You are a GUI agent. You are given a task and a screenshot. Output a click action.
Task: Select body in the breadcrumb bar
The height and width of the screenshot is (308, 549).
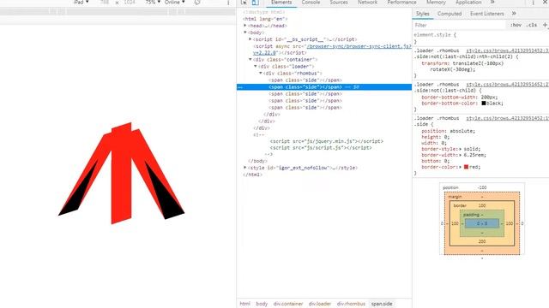point(262,304)
